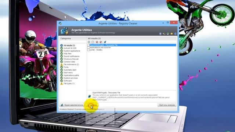The image size is (235, 132).
Task: Click the app icon in the title bar
Action: (x=60, y=23)
